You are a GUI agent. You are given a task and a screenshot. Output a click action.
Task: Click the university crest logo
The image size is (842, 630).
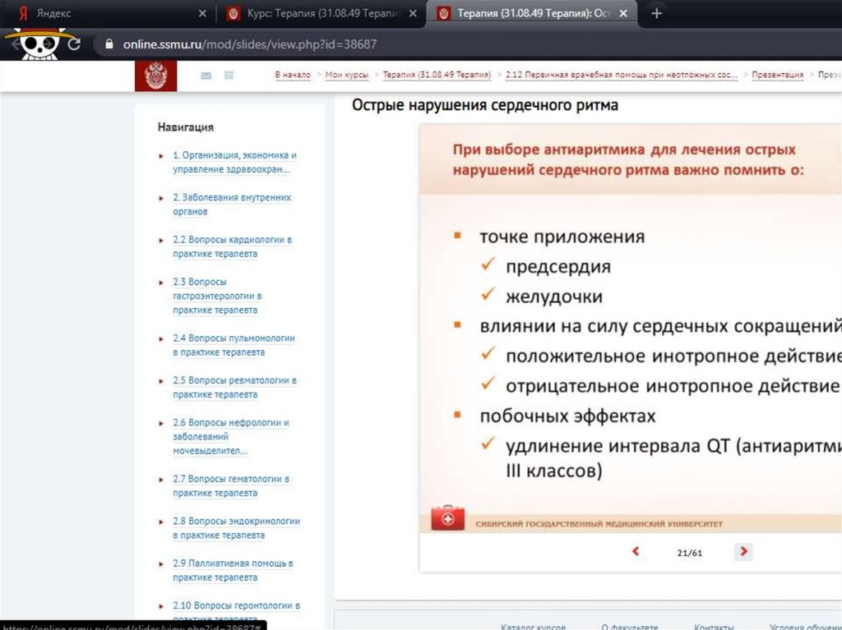[155, 76]
